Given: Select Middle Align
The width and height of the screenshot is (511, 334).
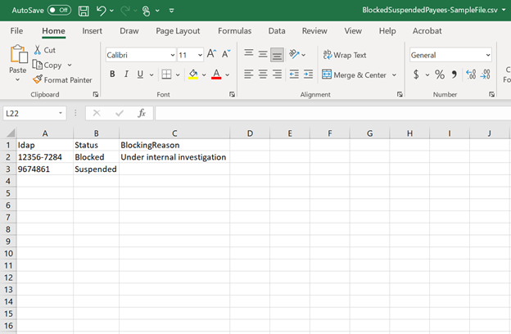Looking at the screenshot, I should click(263, 54).
